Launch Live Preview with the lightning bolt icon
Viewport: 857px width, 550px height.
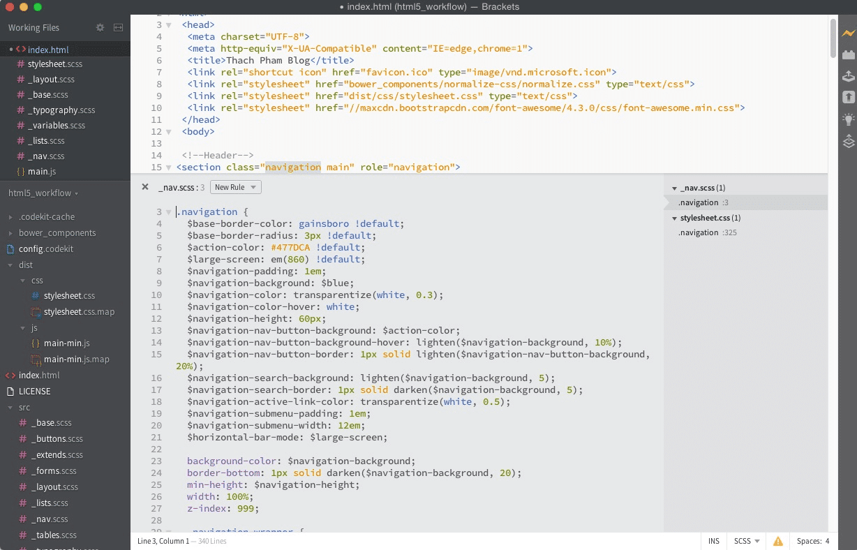[x=848, y=33]
